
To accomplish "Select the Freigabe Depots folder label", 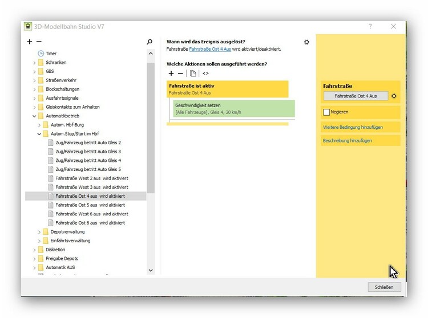I will (x=62, y=259).
